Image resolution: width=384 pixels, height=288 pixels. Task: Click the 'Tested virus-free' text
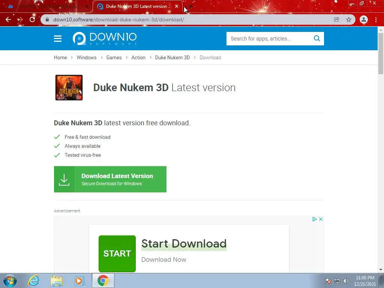(x=82, y=155)
